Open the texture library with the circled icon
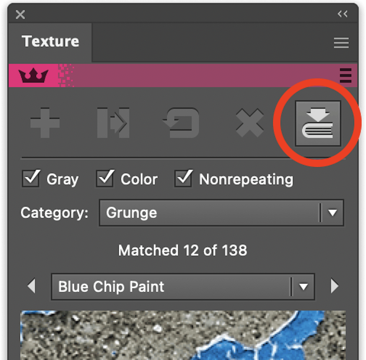The image size is (366, 360). [x=318, y=122]
